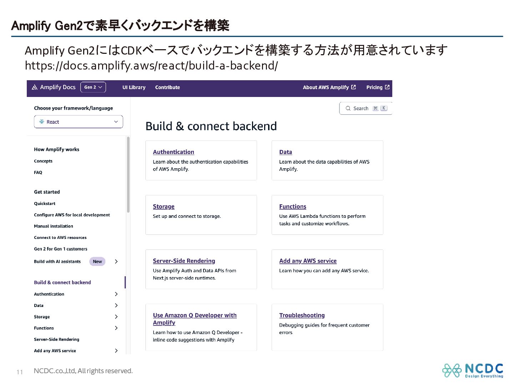Open Manual installation in the sidebar
The width and height of the screenshot is (514, 385).
click(x=54, y=226)
